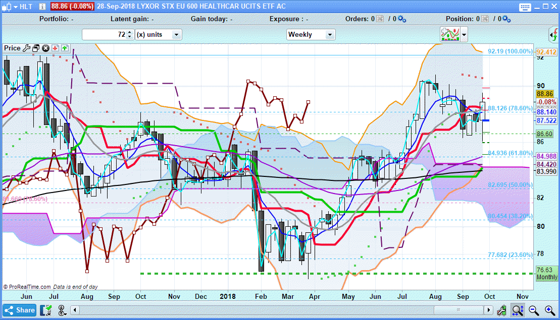This screenshot has height=320, width=560.
Task: Cancel orders using the Orders X icon
Action: [380, 19]
